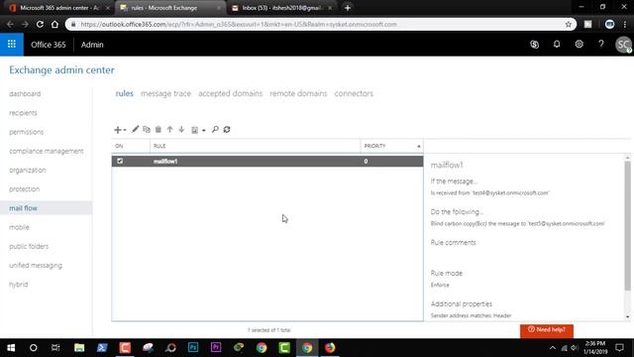Open Photoshop from the taskbar
Image resolution: width=634 pixels, height=357 pixels.
[193, 347]
